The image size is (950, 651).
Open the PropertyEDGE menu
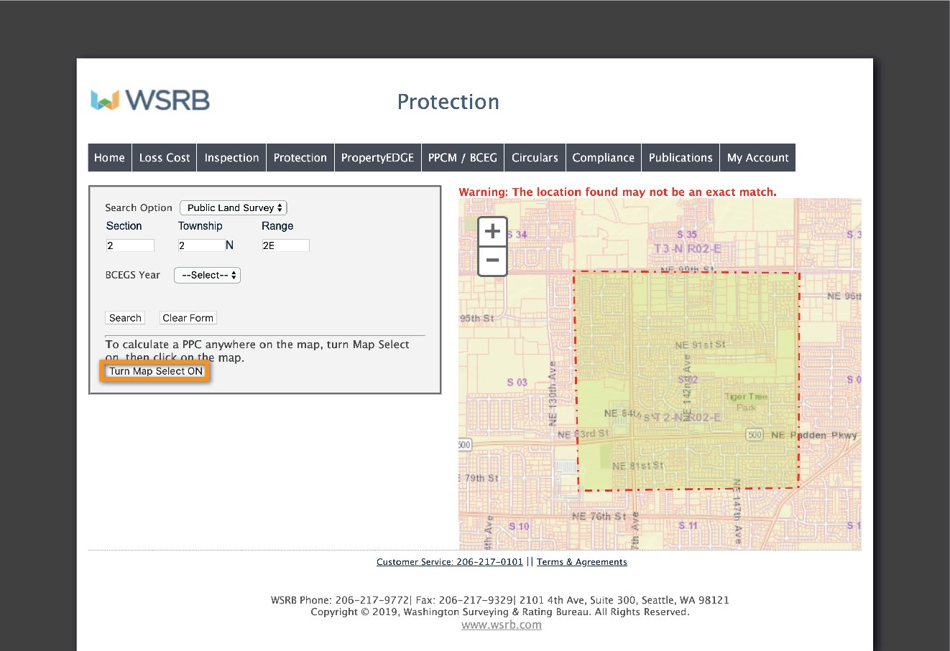pos(377,158)
